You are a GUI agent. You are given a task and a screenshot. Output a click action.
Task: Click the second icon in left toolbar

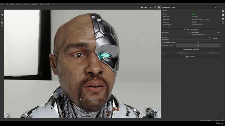coord(2,15)
